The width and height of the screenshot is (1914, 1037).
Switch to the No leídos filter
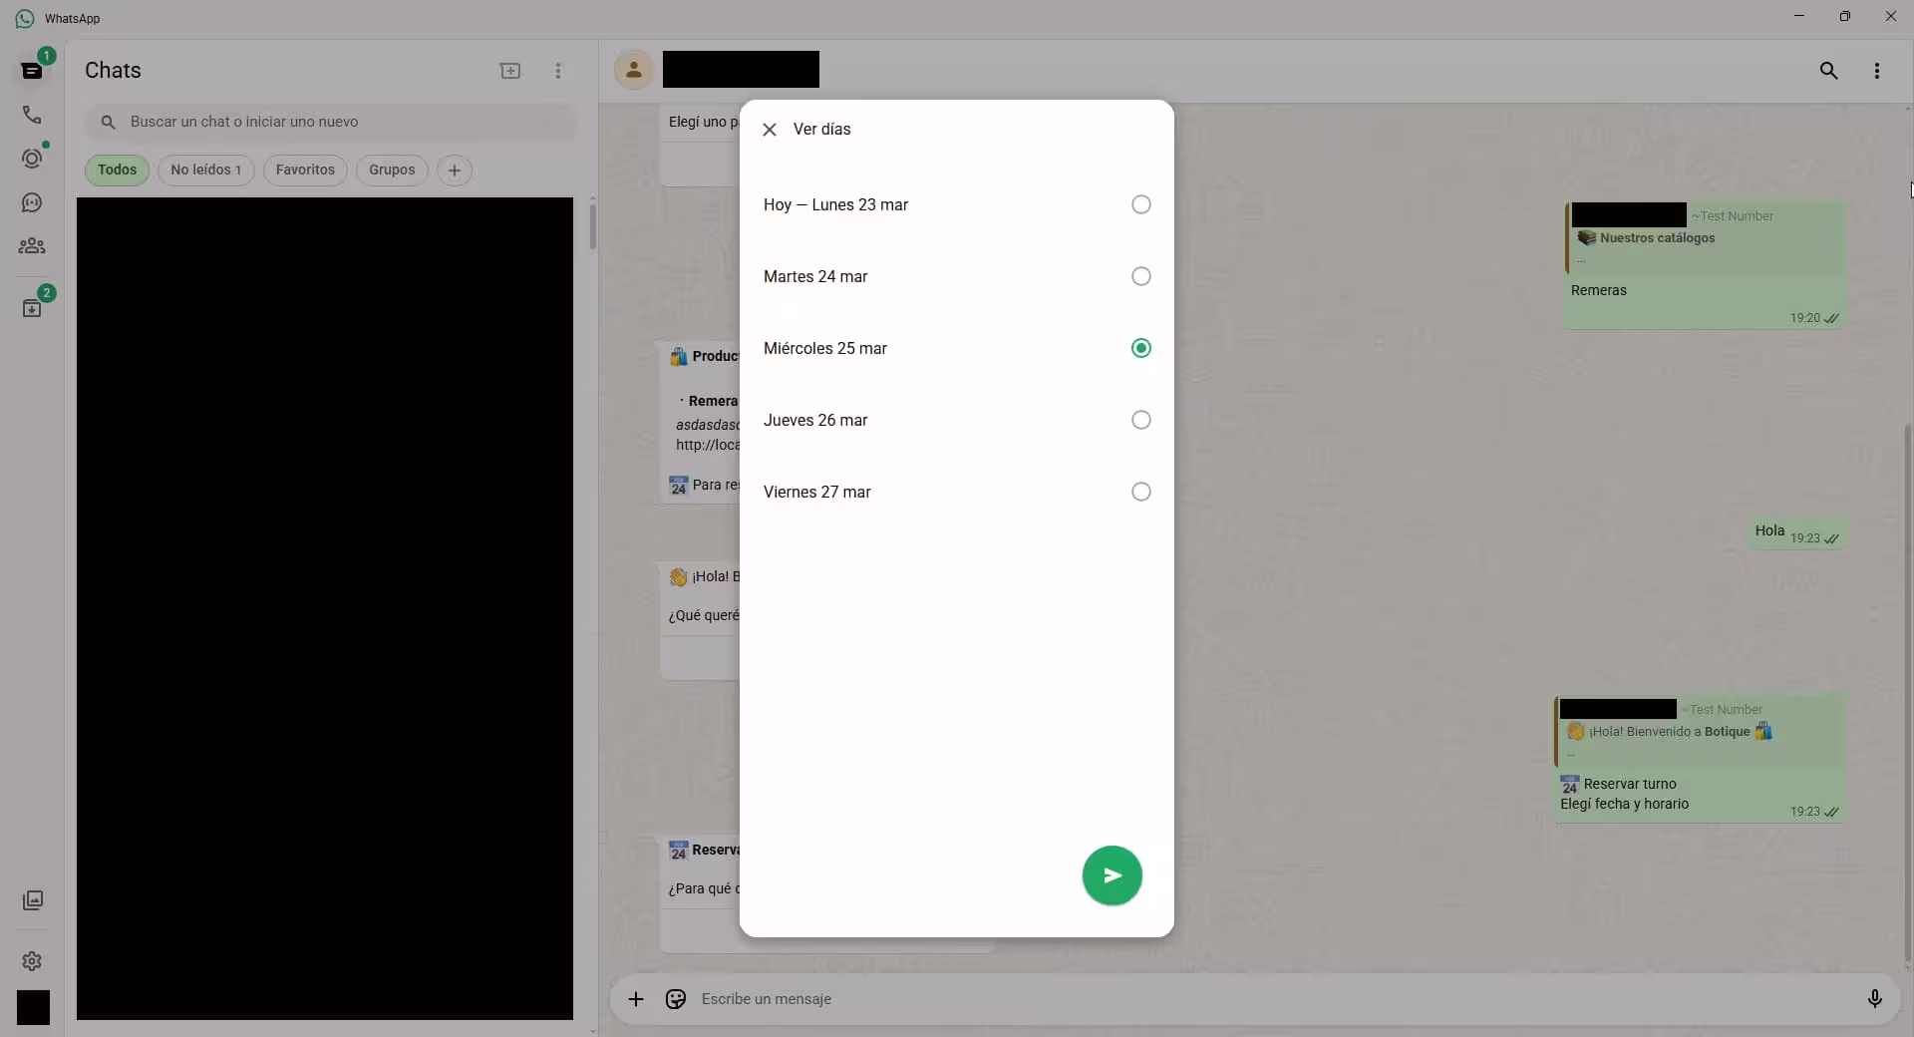pyautogui.click(x=205, y=170)
